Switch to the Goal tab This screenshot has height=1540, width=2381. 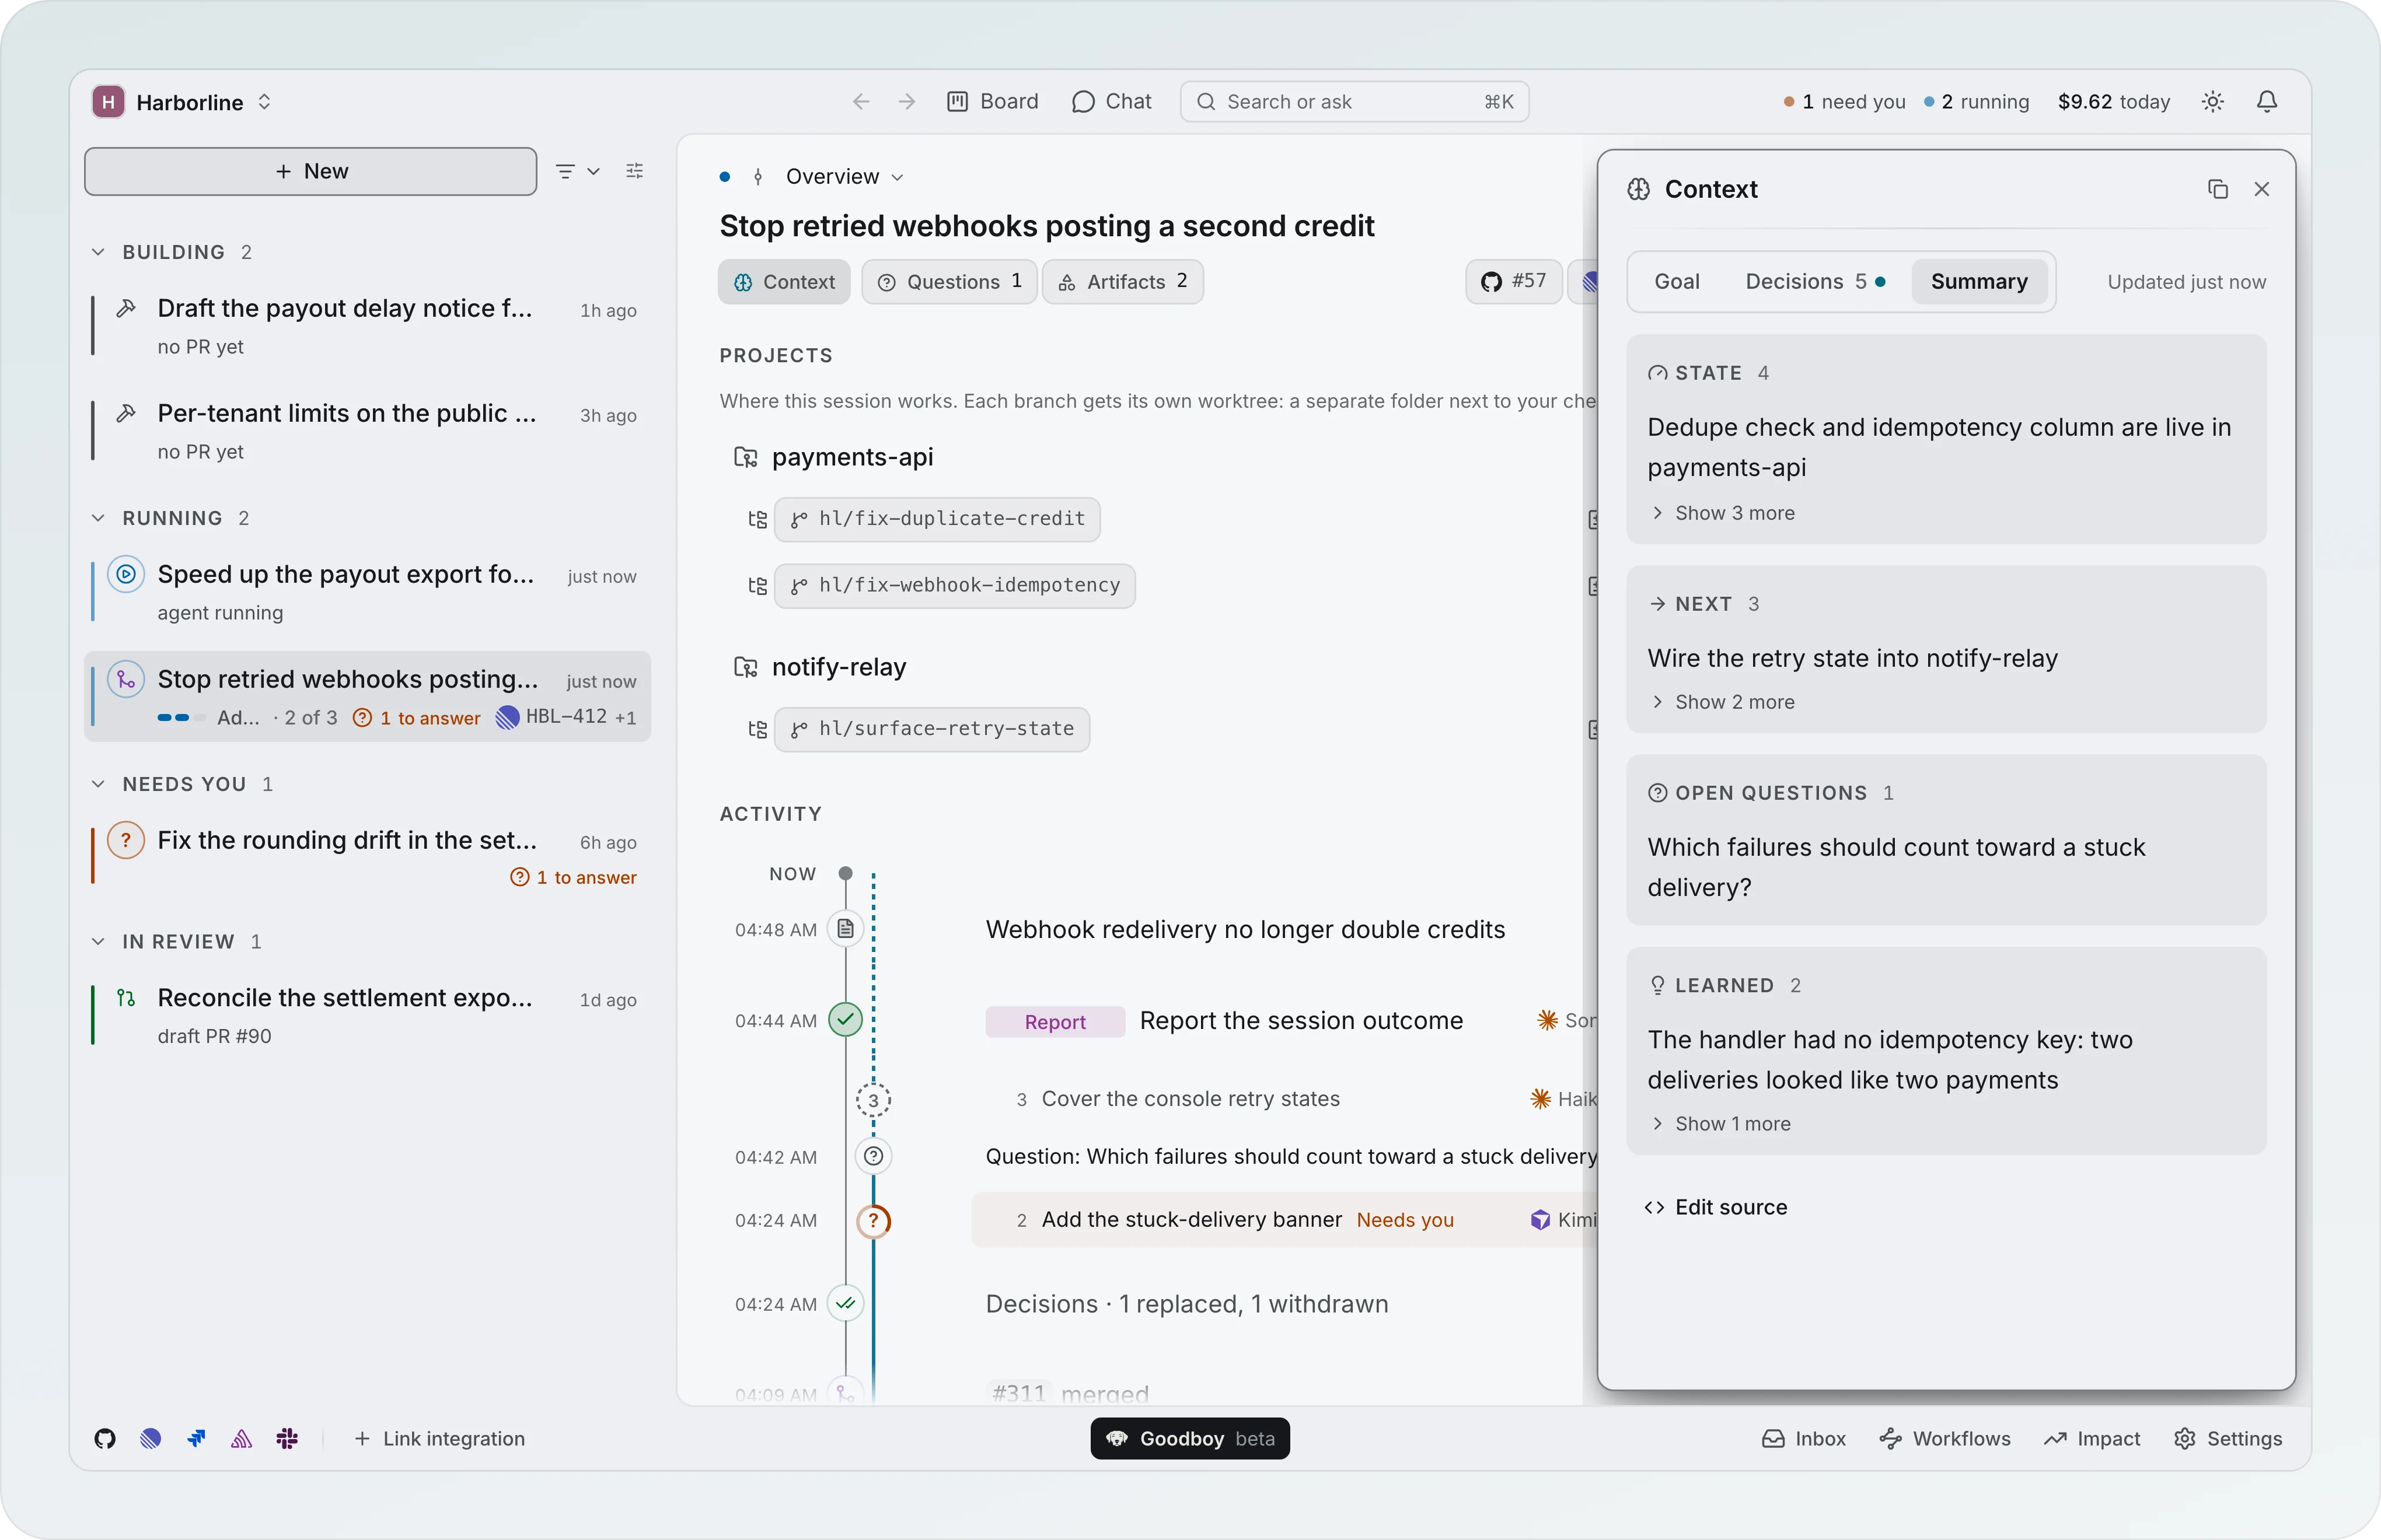[x=1677, y=282]
